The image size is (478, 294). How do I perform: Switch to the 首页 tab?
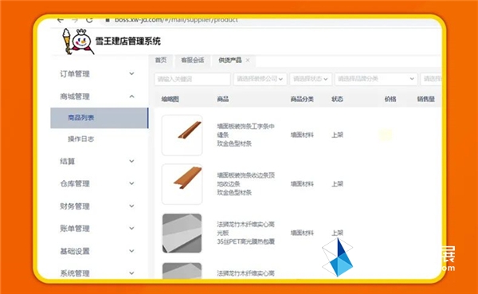(161, 60)
